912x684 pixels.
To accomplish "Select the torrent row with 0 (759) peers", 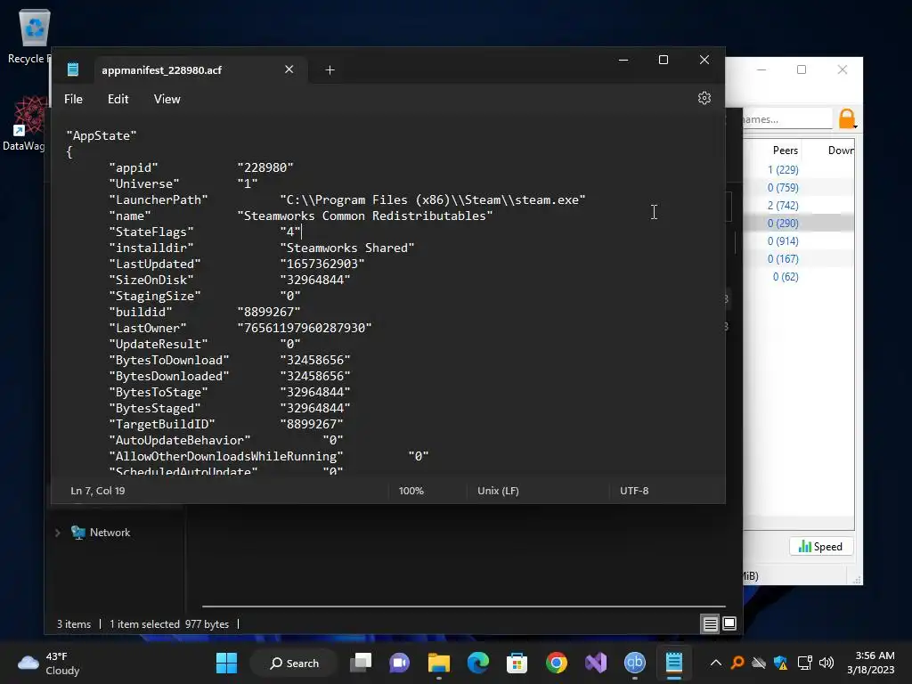I will click(x=799, y=187).
